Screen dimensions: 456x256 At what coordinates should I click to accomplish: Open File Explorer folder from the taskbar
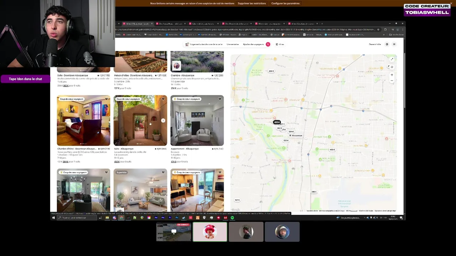click(107, 218)
